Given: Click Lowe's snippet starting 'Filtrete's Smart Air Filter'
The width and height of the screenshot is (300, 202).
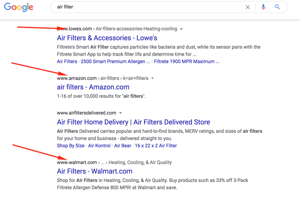Looking at the screenshot, I should [x=159, y=51].
